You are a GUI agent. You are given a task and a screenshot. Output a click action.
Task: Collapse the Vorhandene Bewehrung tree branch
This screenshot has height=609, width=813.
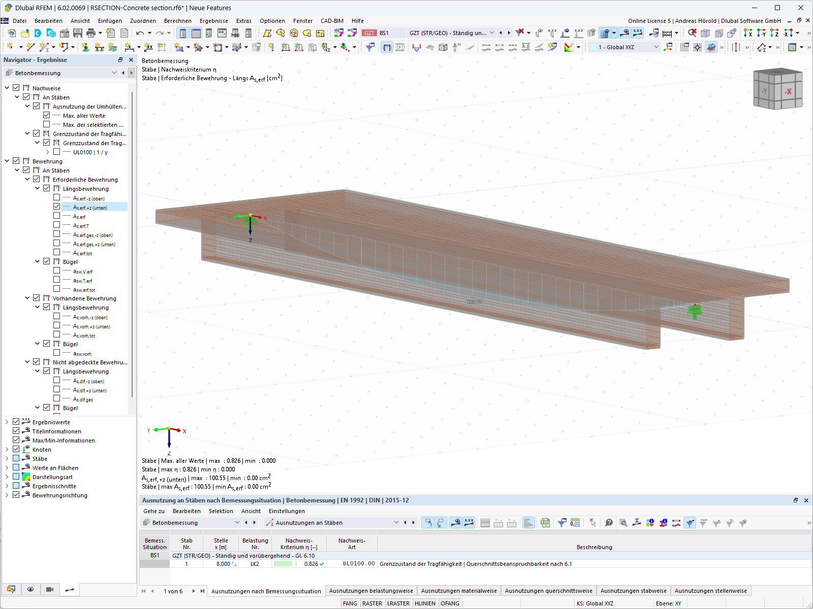[x=27, y=298]
